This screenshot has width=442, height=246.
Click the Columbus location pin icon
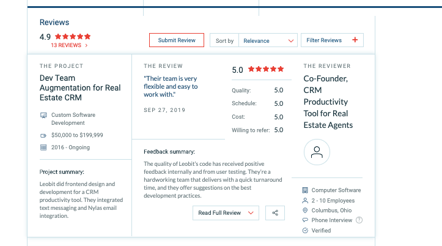coord(305,210)
